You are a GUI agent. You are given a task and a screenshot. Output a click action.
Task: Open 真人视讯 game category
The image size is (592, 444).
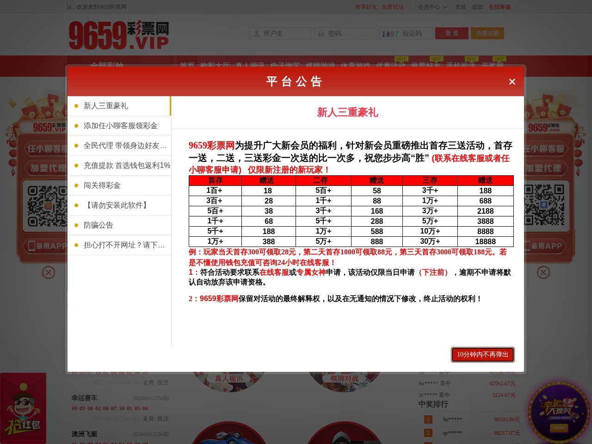(229, 378)
